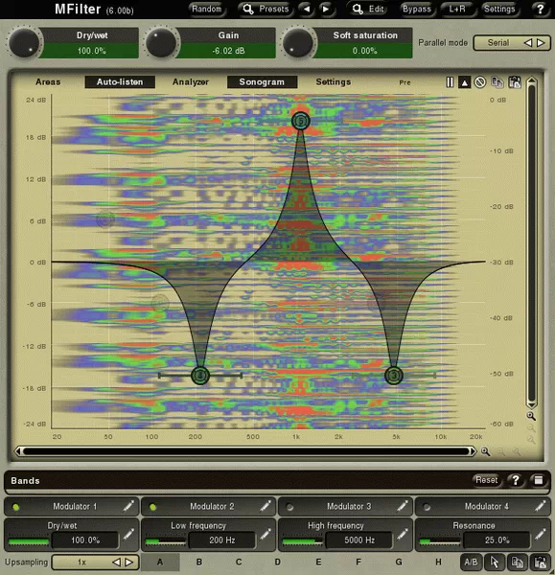Edit High frequency multiparameter pencil icon
555x575 pixels.
point(402,535)
